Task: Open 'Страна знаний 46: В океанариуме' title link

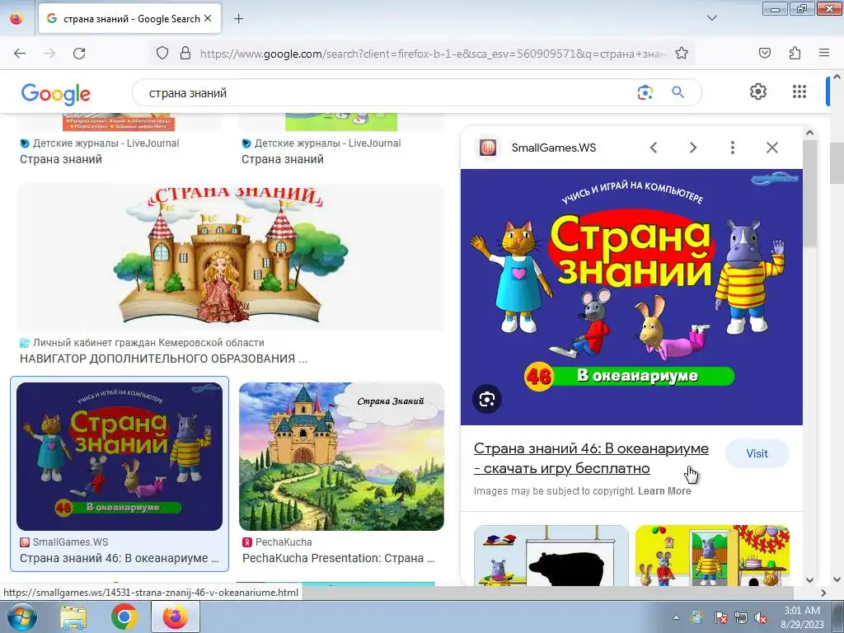Action: pyautogui.click(x=591, y=458)
